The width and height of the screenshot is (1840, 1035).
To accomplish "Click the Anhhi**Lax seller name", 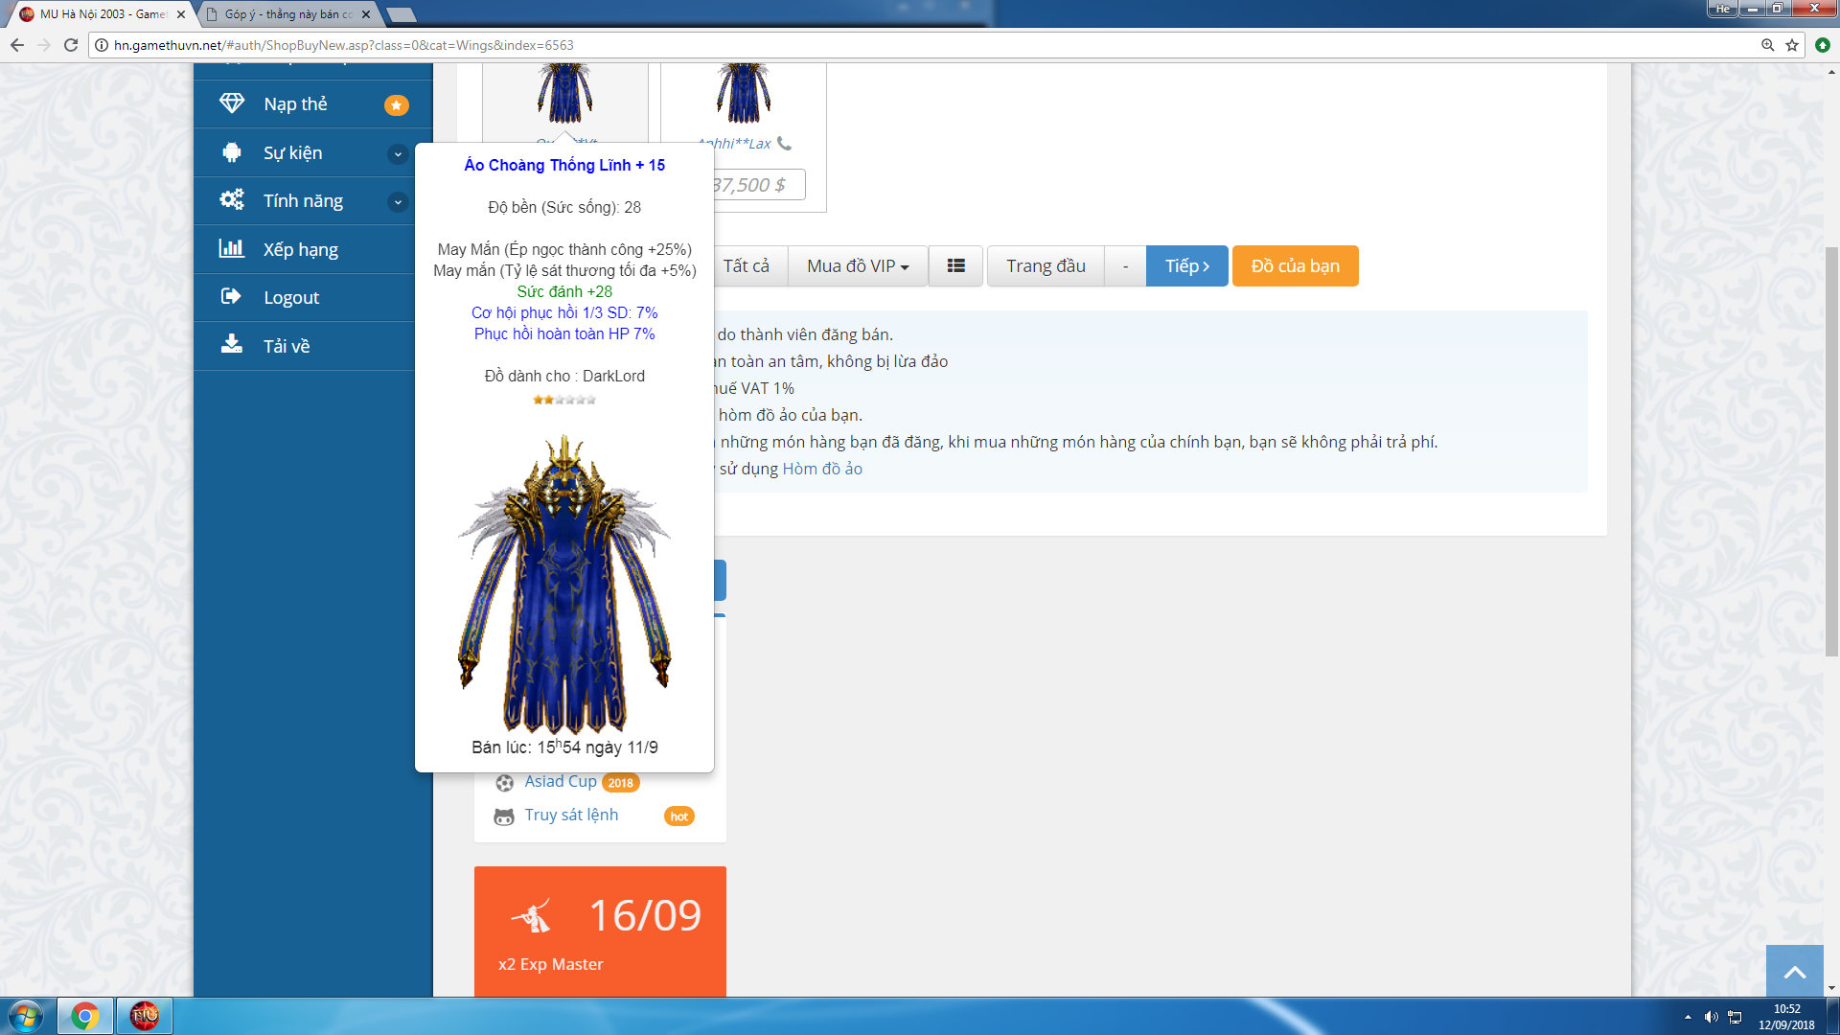I will click(734, 144).
